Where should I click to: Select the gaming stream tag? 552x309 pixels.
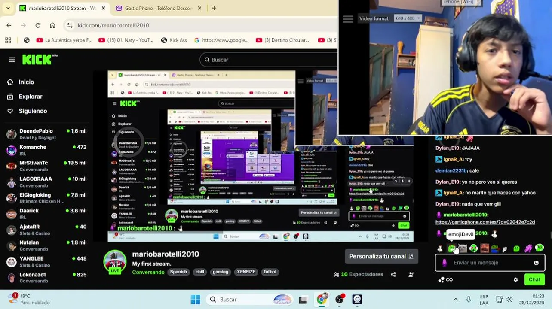(221, 272)
